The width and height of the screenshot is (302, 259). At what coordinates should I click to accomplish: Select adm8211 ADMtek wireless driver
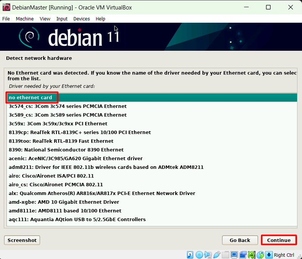tap(152, 167)
